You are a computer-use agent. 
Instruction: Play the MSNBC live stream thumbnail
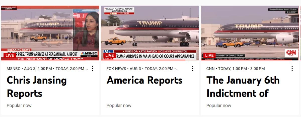click(x=50, y=33)
